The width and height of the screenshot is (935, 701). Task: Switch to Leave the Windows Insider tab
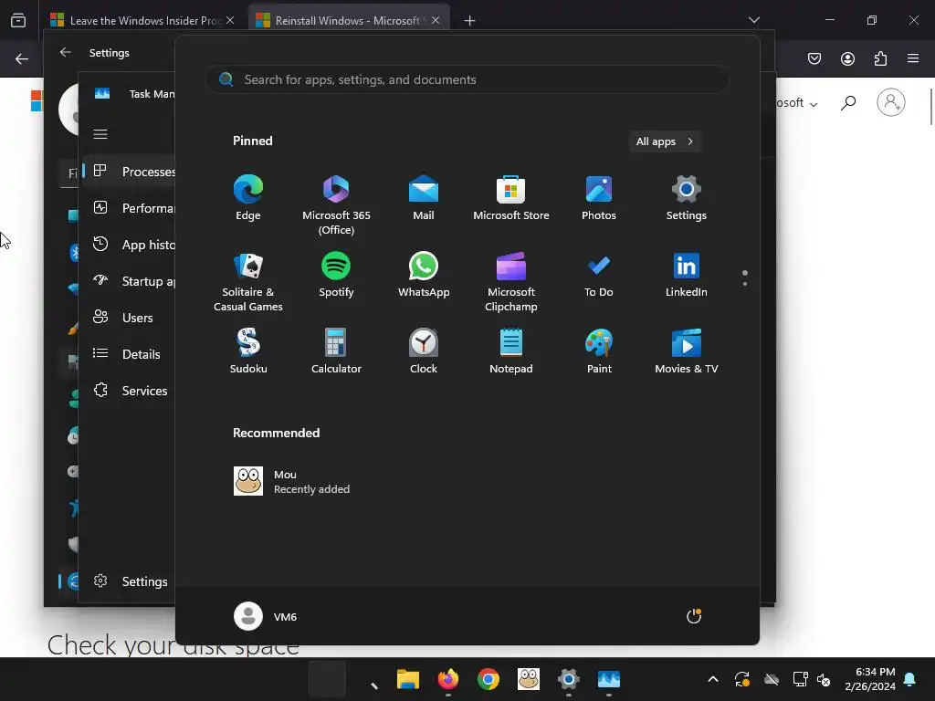pyautogui.click(x=142, y=20)
